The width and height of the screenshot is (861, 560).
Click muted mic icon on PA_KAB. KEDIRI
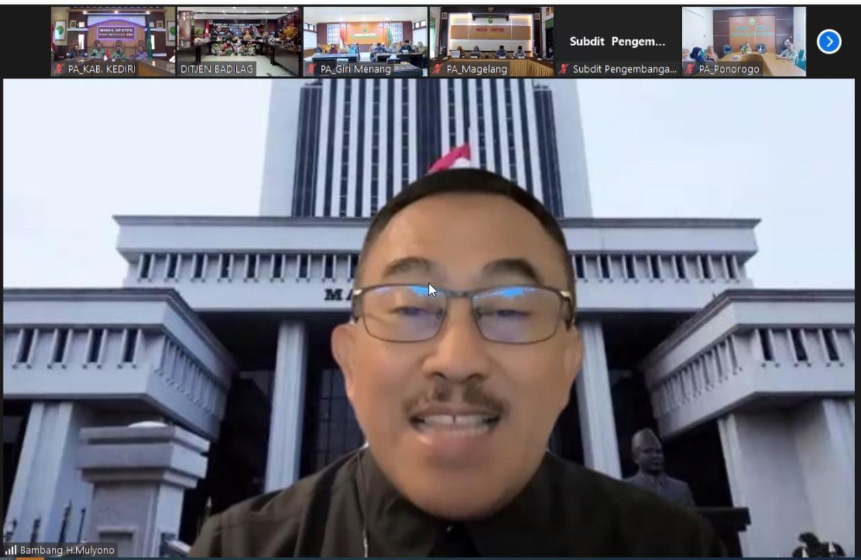(x=59, y=69)
